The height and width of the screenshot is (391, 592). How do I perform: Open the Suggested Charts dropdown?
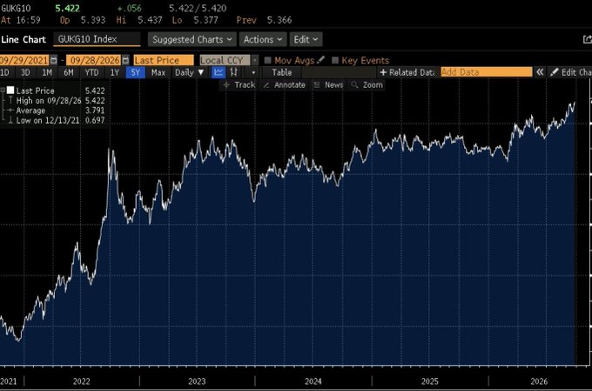click(x=192, y=39)
